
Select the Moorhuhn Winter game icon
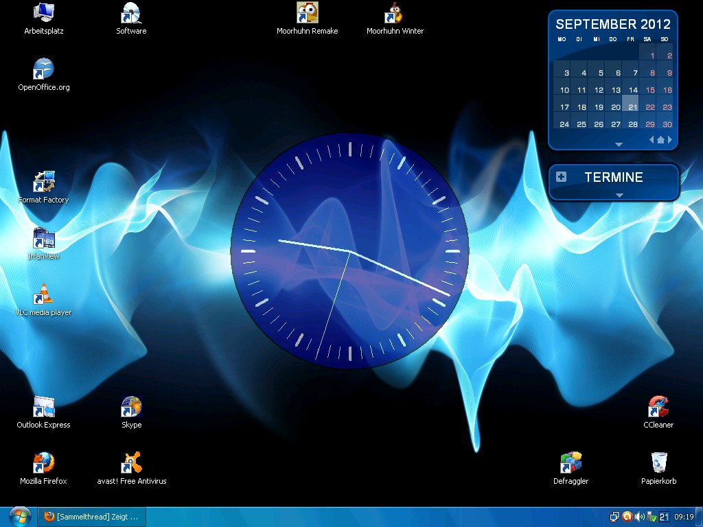[395, 18]
